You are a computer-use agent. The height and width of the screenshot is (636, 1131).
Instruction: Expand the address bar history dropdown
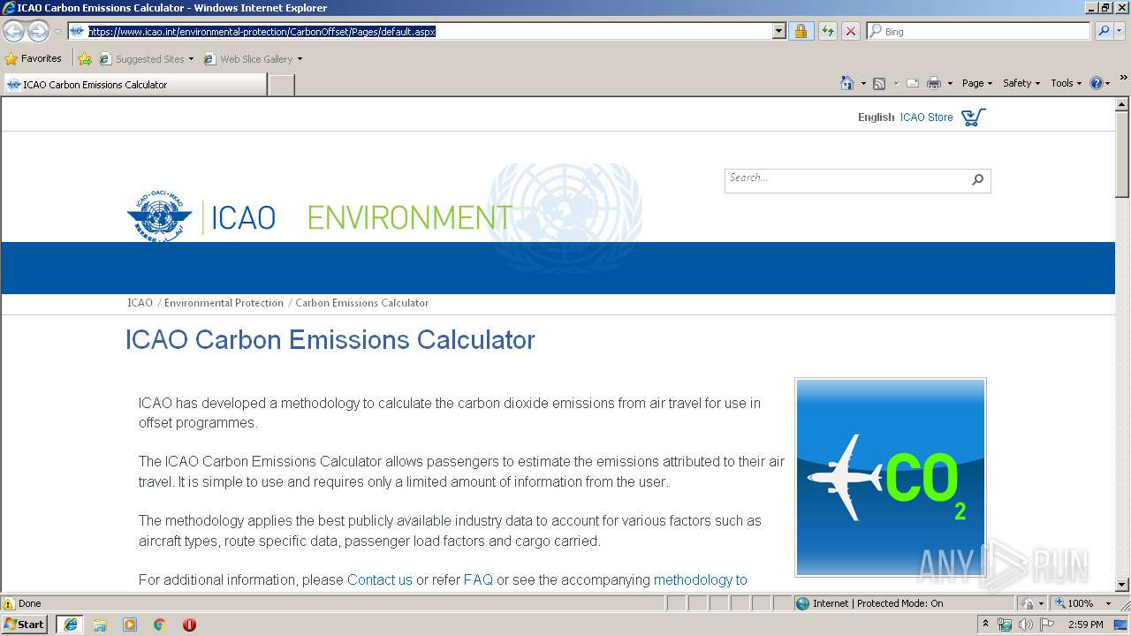click(x=778, y=31)
